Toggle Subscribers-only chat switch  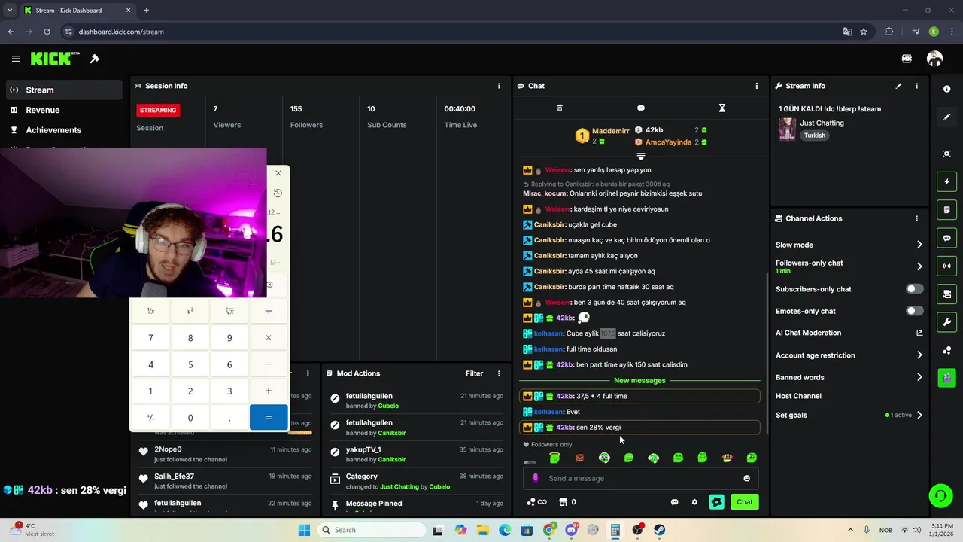(x=915, y=289)
